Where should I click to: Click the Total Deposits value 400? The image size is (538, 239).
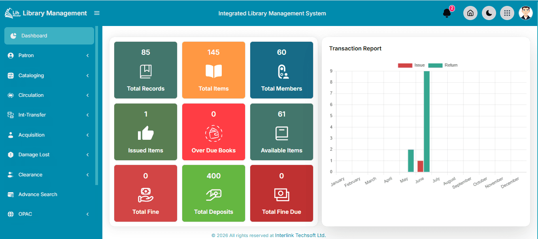coord(213,176)
